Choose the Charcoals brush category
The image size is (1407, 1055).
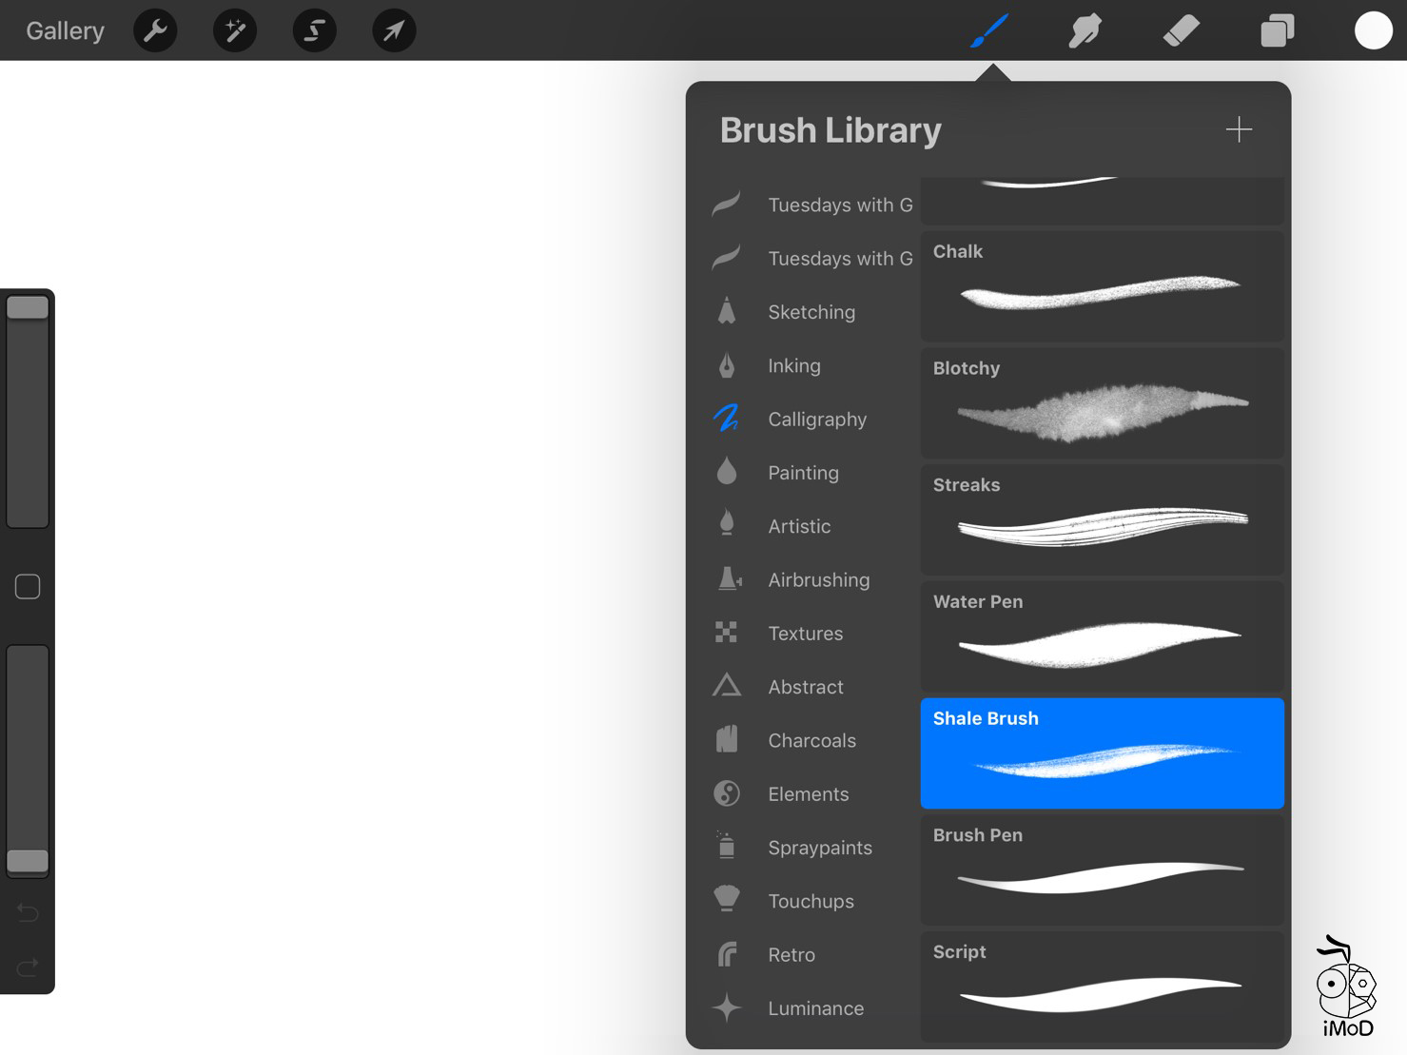click(x=811, y=740)
